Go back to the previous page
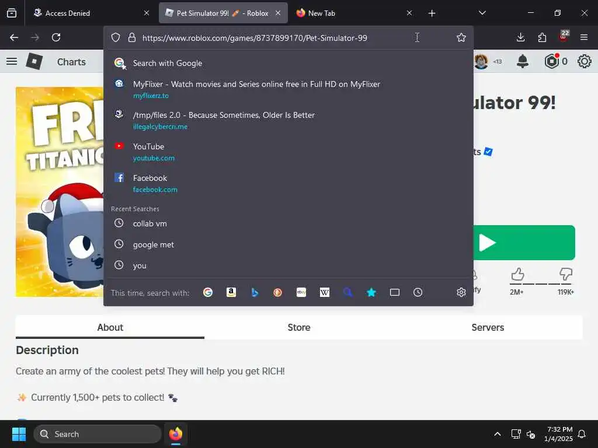The image size is (598, 448). (14, 37)
